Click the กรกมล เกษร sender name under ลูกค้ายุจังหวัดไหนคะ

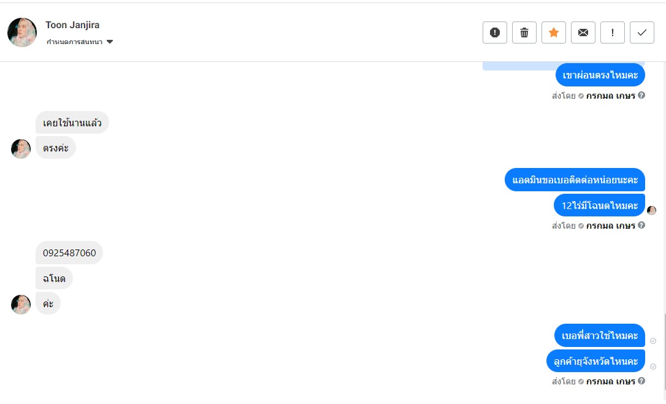[610, 381]
